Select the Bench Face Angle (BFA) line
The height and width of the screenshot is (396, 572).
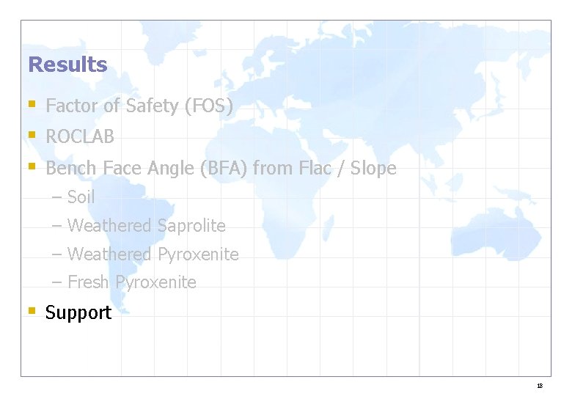coord(220,169)
